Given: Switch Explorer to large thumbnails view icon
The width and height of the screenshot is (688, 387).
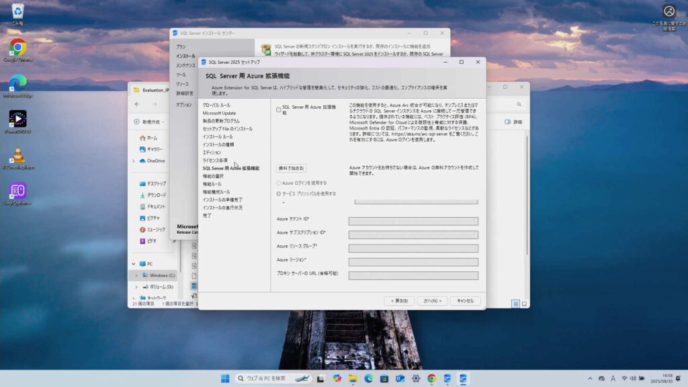Looking at the screenshot, I should [x=524, y=304].
